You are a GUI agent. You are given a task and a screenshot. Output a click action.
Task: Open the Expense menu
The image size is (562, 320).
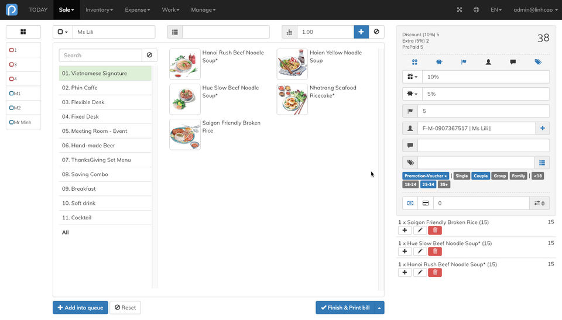click(137, 10)
